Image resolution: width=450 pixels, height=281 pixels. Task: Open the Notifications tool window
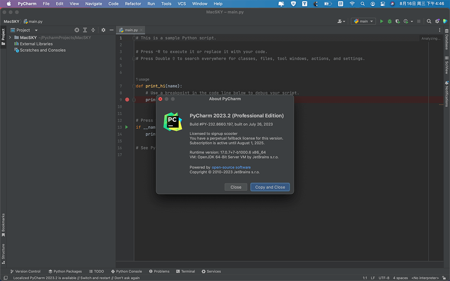447,93
